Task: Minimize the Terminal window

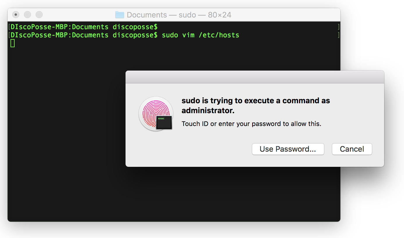Action: [27, 15]
